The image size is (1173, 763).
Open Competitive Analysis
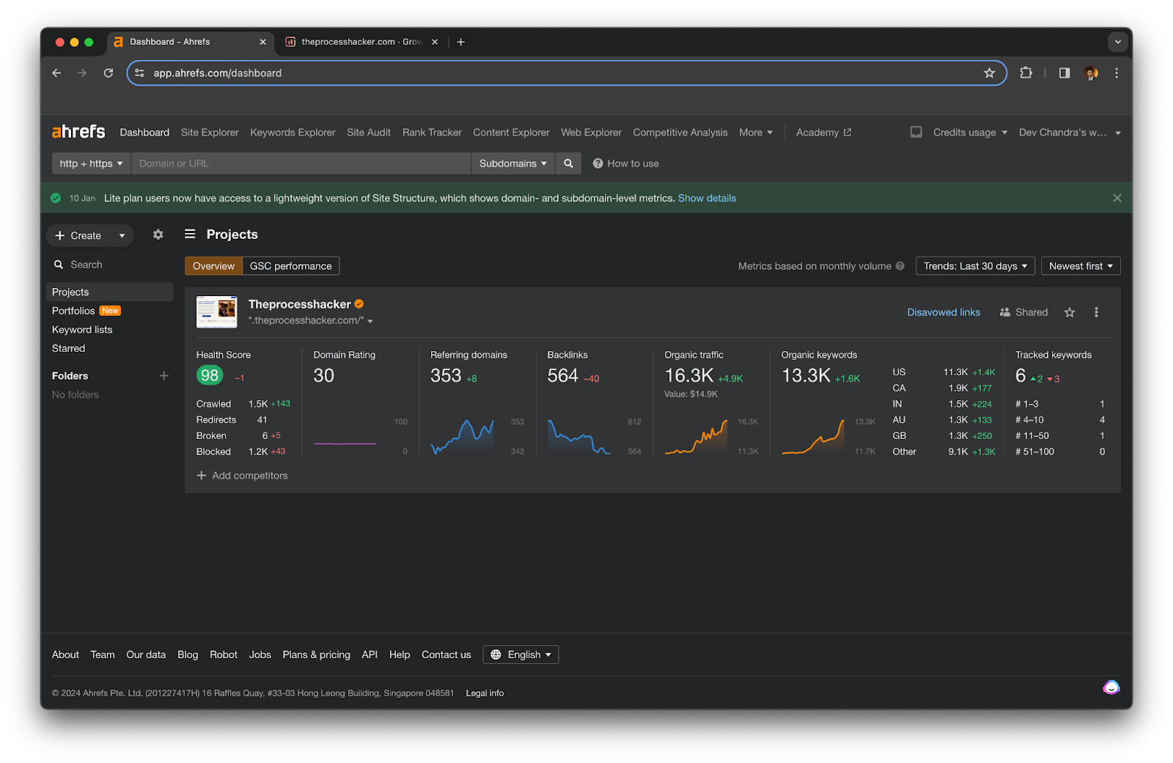click(680, 133)
